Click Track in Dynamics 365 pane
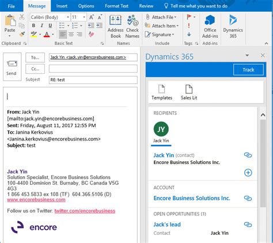This screenshot has width=273, height=243. (248, 70)
